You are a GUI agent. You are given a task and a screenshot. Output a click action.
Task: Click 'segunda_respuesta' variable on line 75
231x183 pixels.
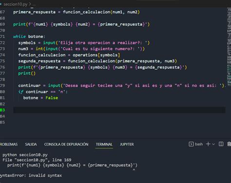(x=39, y=61)
